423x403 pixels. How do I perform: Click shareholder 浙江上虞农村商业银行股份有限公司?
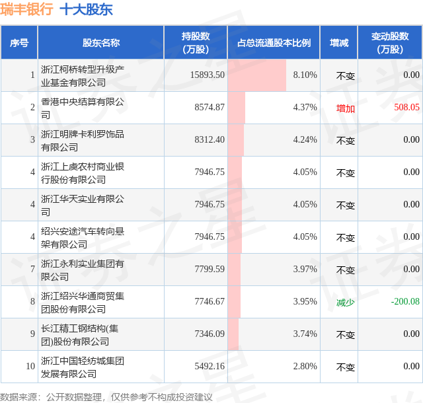(x=83, y=173)
